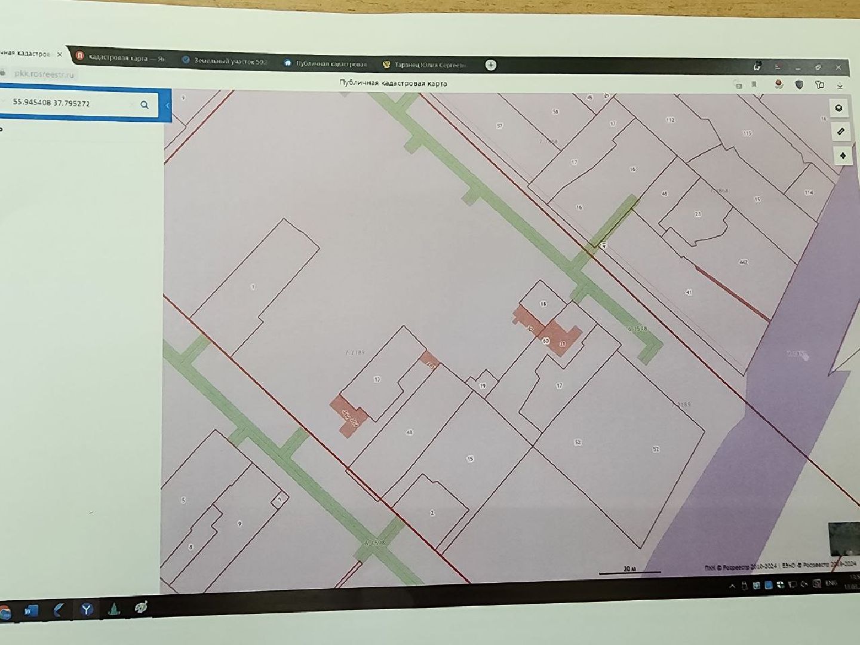Viewport: 860px width, 645px height.
Task: Click the shield protection icon in toolbar
Action: (x=799, y=85)
